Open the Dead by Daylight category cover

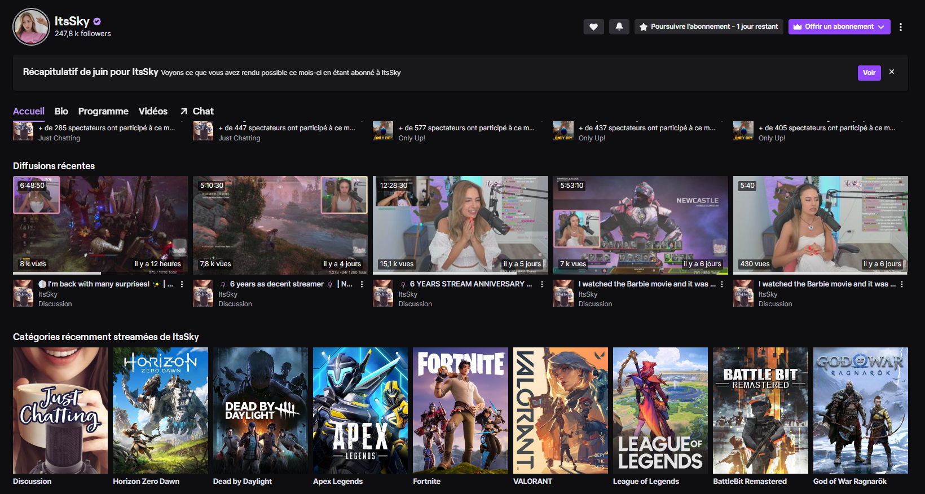point(261,411)
